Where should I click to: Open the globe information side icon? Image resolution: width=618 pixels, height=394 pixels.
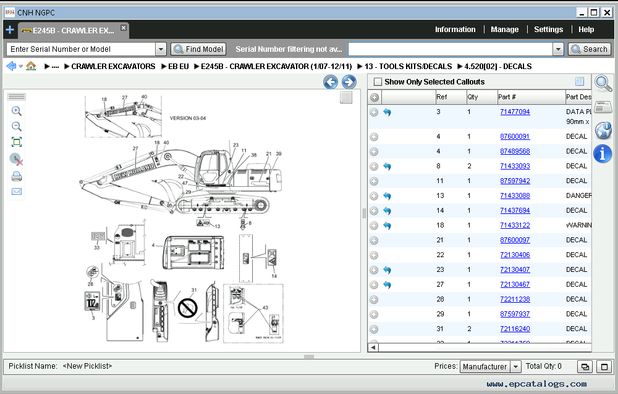(x=603, y=130)
